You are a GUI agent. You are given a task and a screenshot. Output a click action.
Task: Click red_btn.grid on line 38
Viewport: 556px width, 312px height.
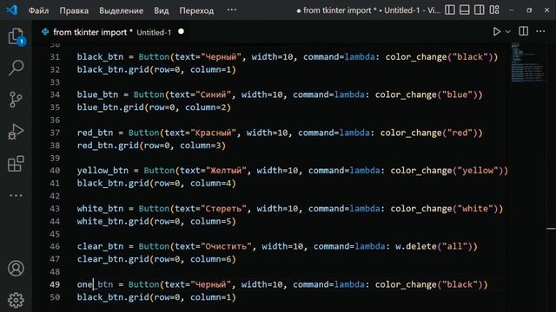click(108, 146)
